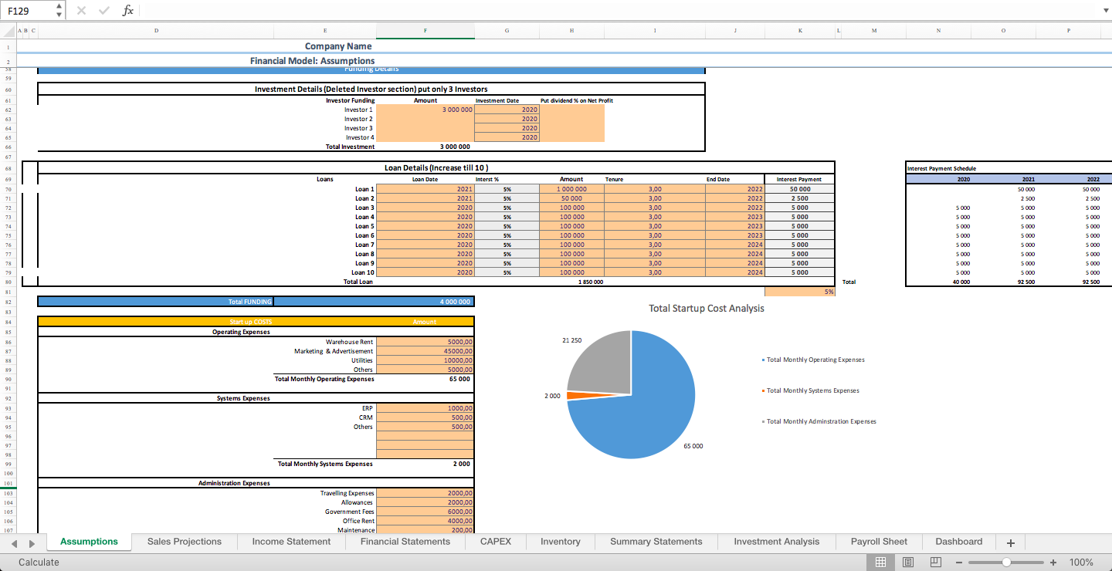Open the Investment Analysis sheet tab
Image resolution: width=1112 pixels, height=571 pixels.
point(777,542)
